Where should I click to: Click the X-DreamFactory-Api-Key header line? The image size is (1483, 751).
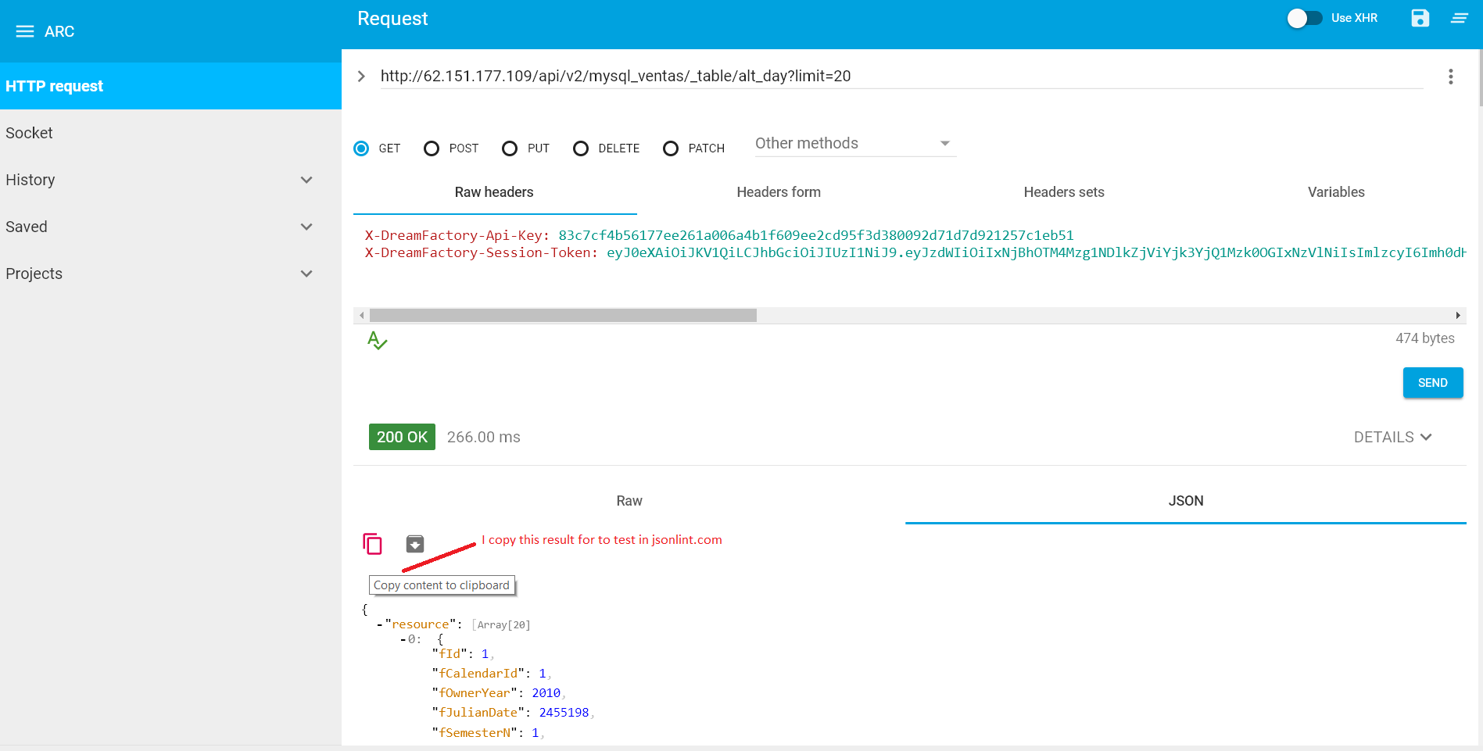click(x=719, y=235)
